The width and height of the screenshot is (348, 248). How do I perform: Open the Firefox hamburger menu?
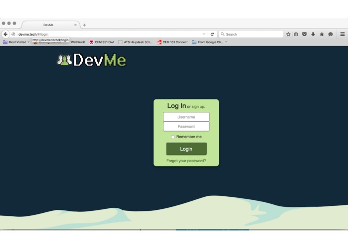342,34
